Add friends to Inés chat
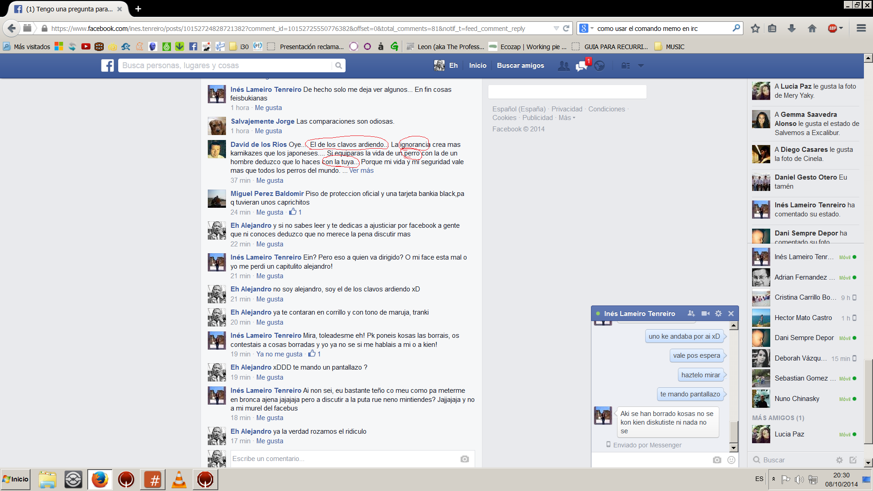The width and height of the screenshot is (873, 491). point(691,313)
